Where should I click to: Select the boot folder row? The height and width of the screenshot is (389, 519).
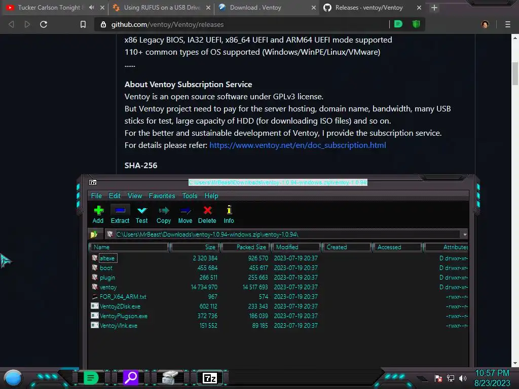click(x=279, y=268)
